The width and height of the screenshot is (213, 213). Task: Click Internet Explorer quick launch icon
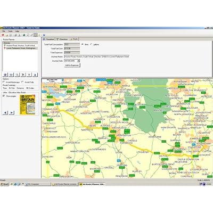pyautogui.click(x=15, y=184)
